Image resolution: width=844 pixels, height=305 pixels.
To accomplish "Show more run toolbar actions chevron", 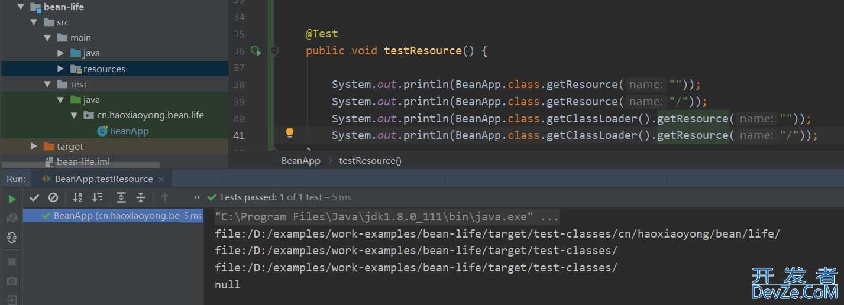I will click(197, 197).
